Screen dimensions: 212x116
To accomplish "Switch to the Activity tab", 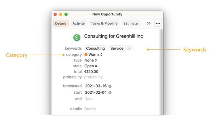I will (x=79, y=23).
